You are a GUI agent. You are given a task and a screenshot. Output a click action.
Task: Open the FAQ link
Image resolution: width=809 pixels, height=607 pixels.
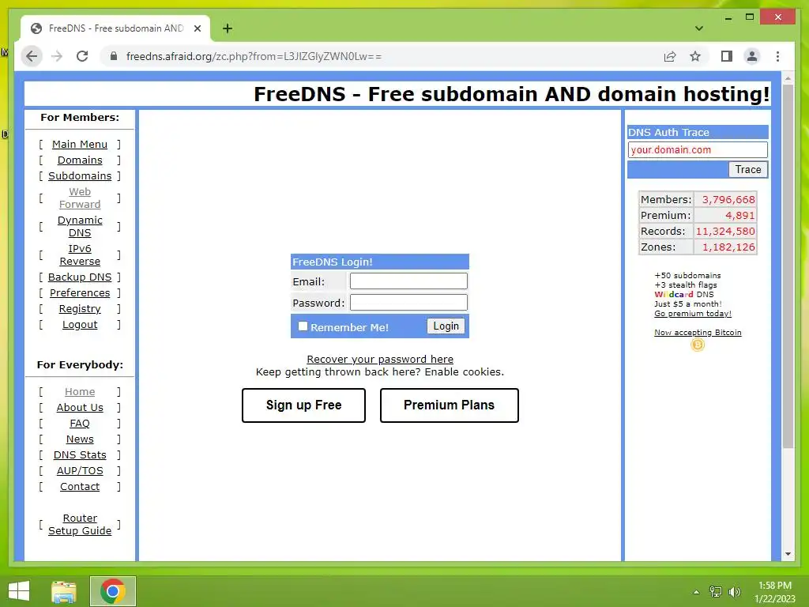[x=80, y=424]
